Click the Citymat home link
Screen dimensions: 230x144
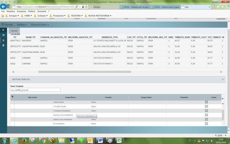tap(7, 25)
